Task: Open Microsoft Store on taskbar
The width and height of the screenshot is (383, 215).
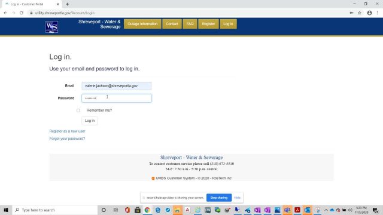Action: click(x=137, y=210)
